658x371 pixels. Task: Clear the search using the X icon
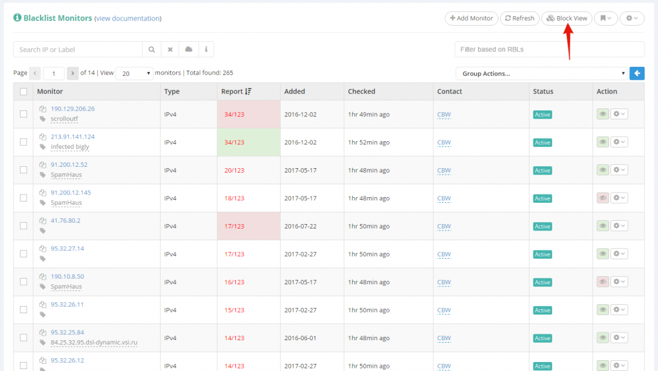[169, 49]
